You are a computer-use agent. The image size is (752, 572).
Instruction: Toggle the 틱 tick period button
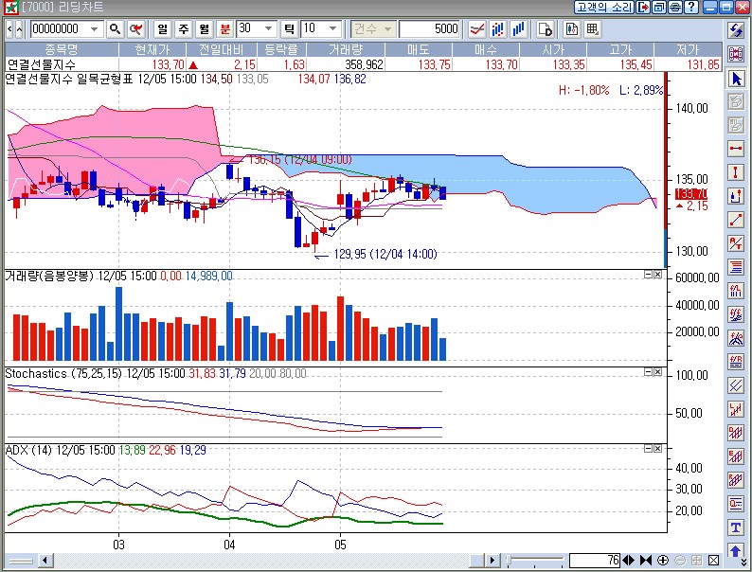(x=290, y=28)
